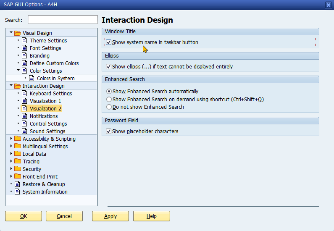This screenshot has height=231, width=334.
Task: Click the Tracing folder icon
Action: coord(18,161)
